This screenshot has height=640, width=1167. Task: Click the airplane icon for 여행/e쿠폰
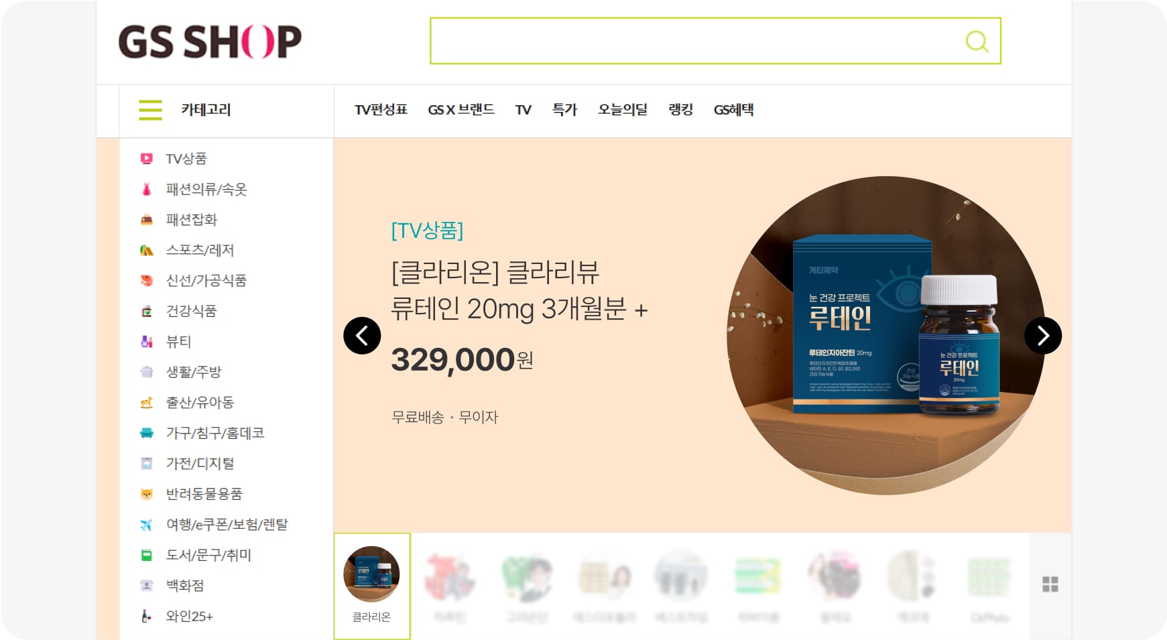tap(146, 525)
